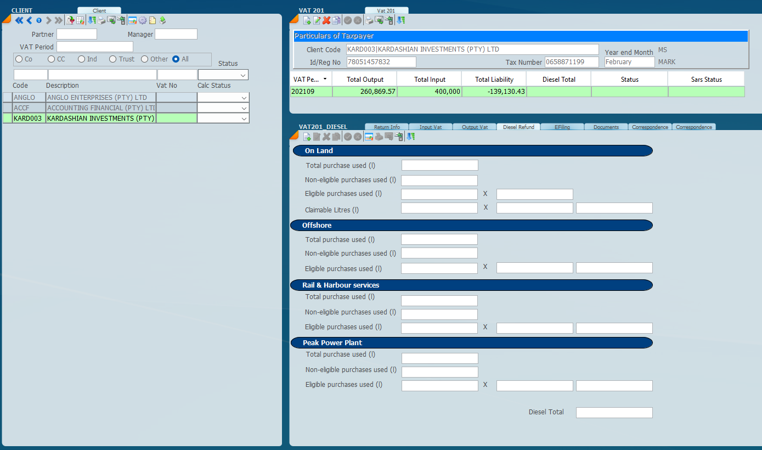Select the Trust radio button

113,59
